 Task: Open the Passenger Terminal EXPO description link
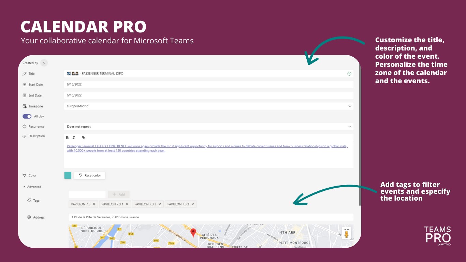207,148
